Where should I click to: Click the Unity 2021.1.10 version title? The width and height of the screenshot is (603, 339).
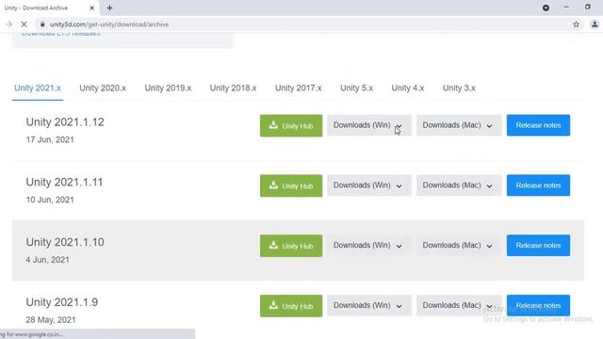[x=65, y=242]
